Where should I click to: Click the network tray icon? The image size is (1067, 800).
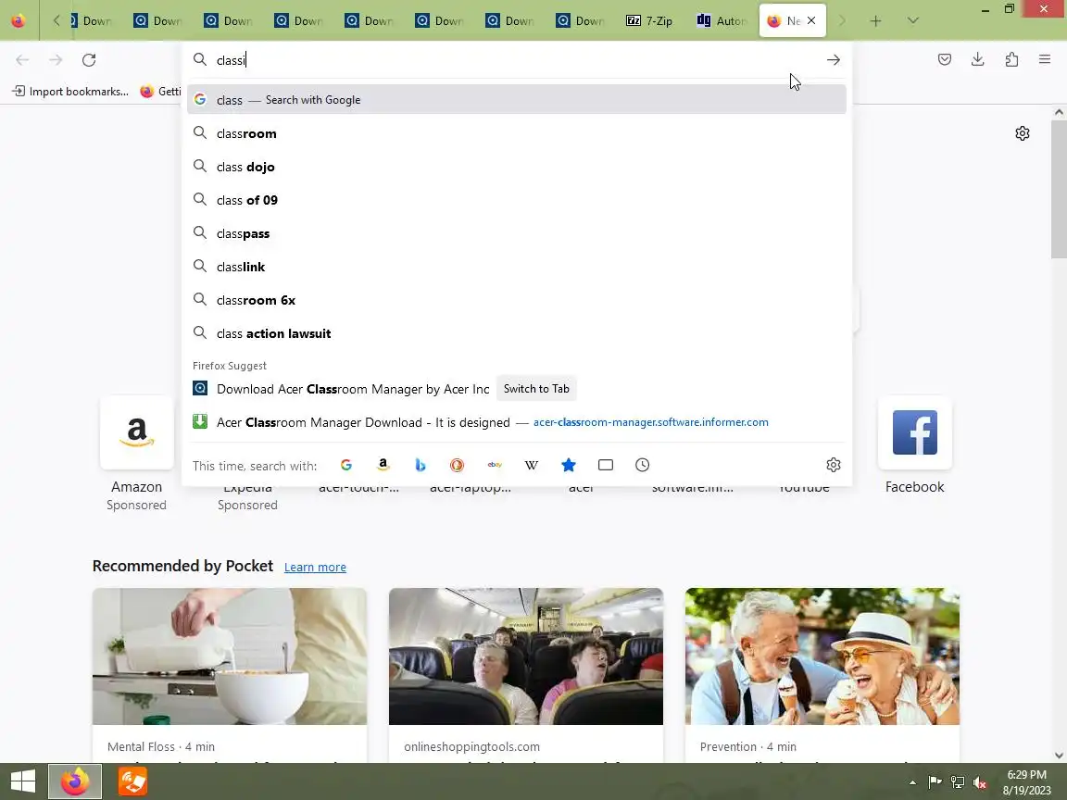coord(958,782)
